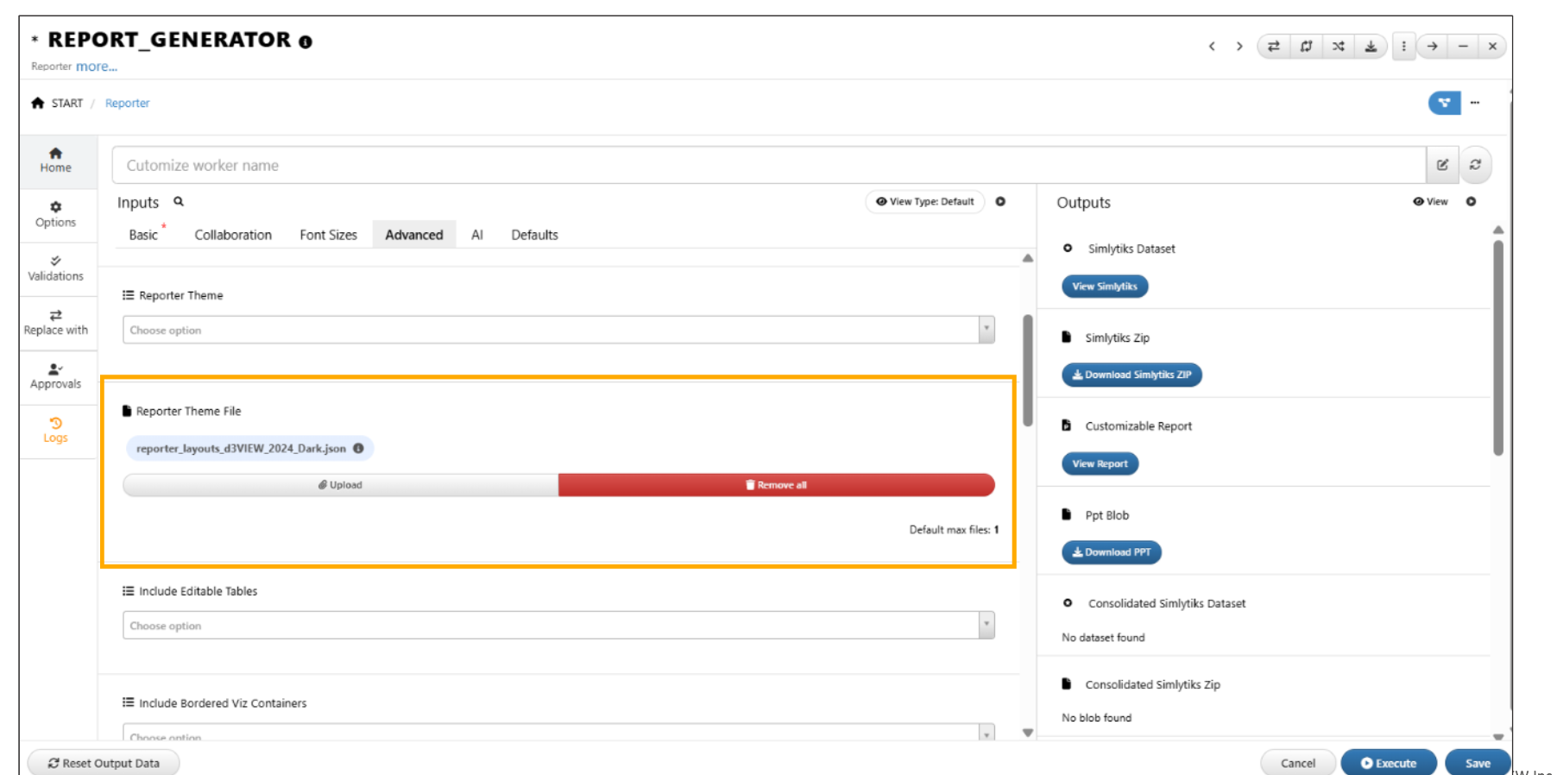Click the edit worker name icon
Screen dimensions: 1563x775
tap(1442, 165)
